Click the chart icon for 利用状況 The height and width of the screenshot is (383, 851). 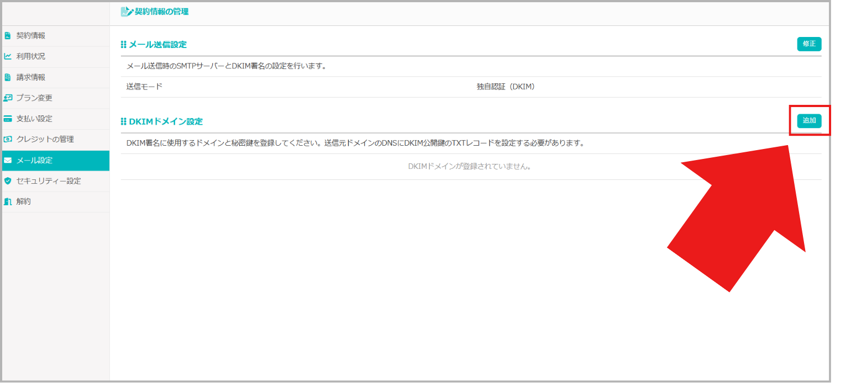[x=7, y=56]
